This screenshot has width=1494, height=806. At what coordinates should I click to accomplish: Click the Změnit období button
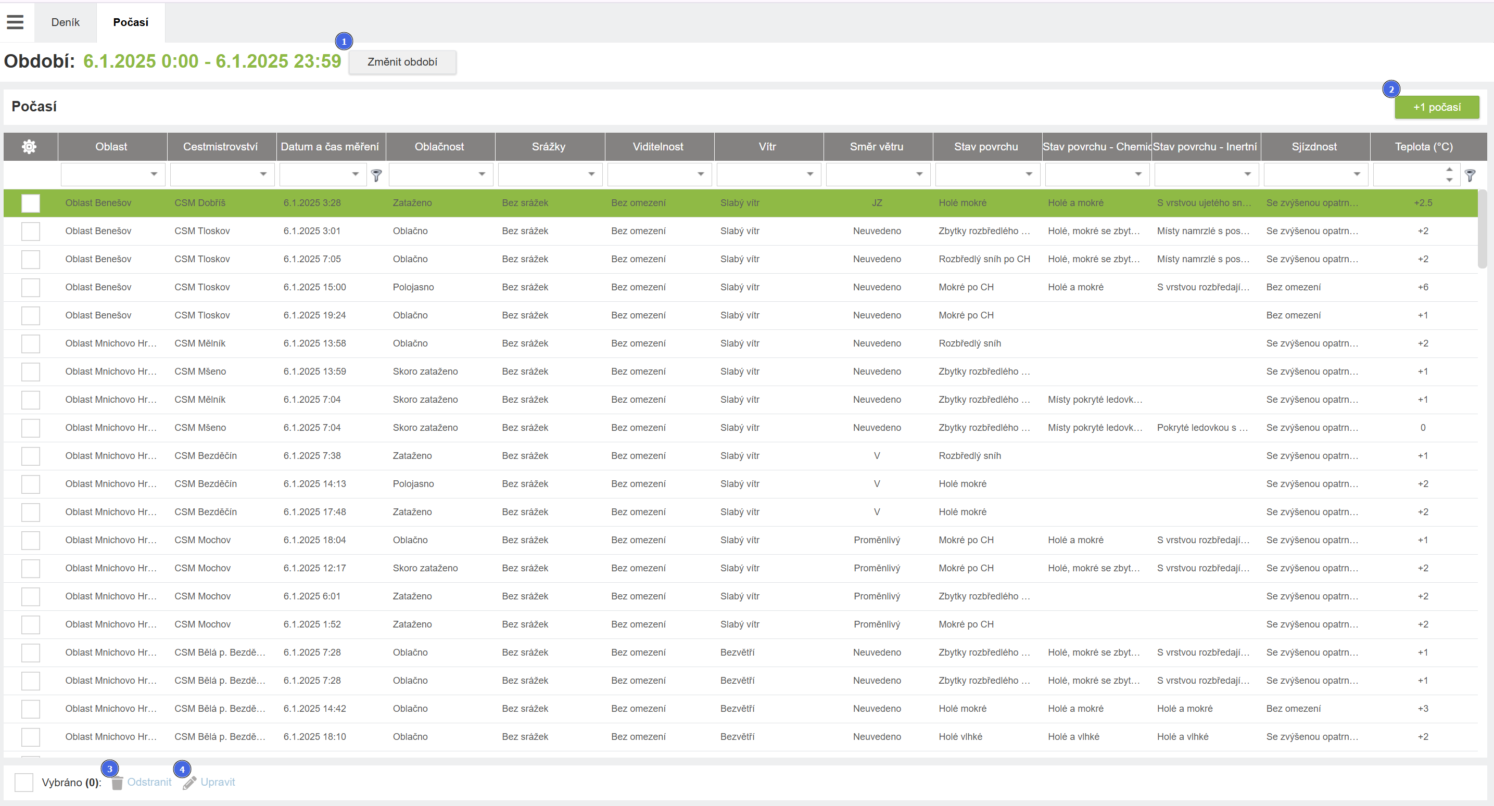(x=402, y=62)
